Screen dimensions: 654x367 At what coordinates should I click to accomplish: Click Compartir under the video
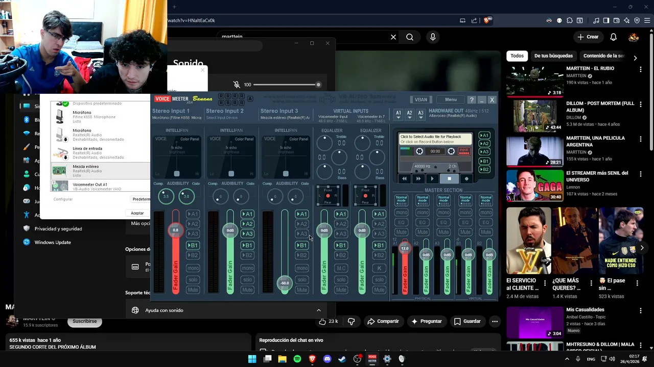coord(383,321)
